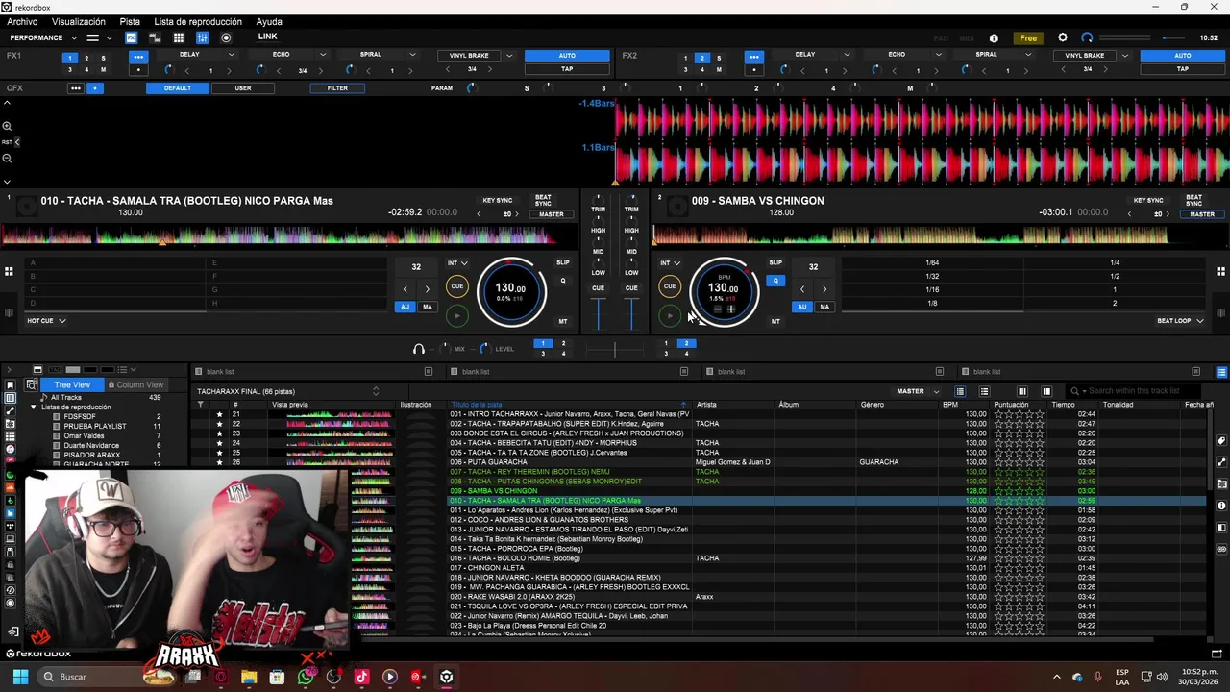
Task: Toggle the Q quantize button on deck 1
Action: (x=563, y=281)
